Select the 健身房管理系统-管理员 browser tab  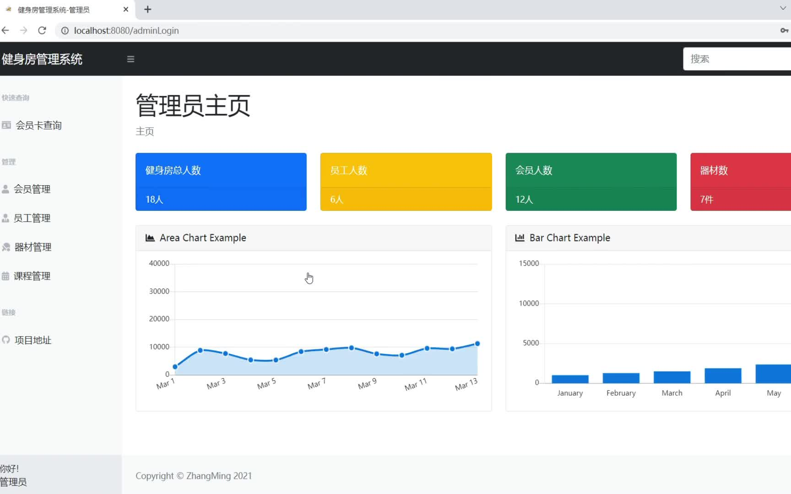click(54, 10)
